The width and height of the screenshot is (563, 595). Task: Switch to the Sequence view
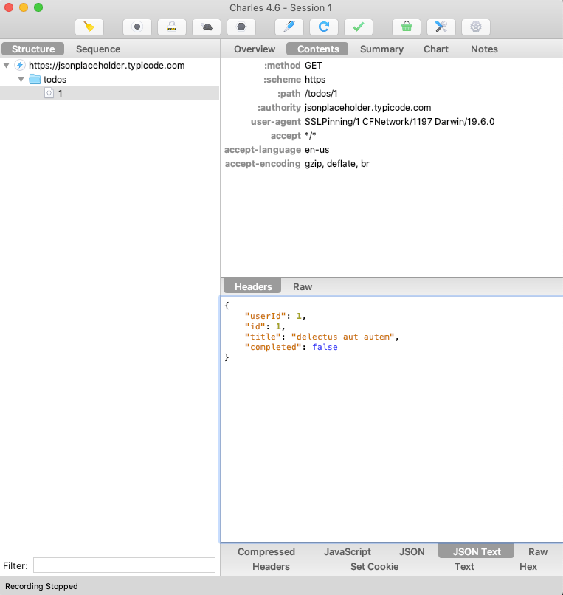pyautogui.click(x=98, y=49)
